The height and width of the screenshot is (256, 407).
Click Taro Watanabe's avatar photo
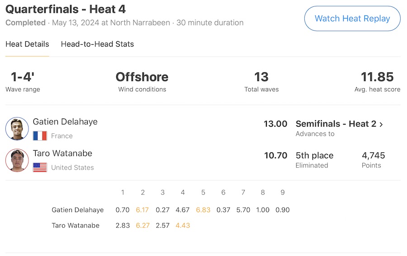(x=17, y=161)
